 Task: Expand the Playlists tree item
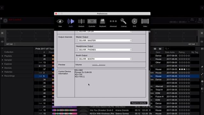tap(2, 56)
